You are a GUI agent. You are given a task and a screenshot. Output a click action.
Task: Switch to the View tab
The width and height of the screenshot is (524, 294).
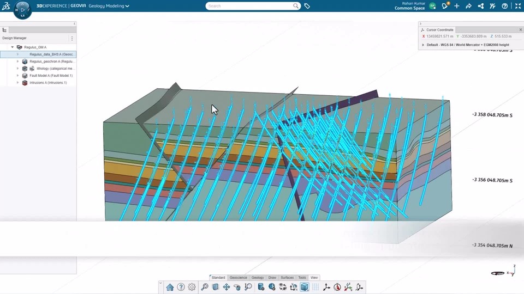pos(314,277)
